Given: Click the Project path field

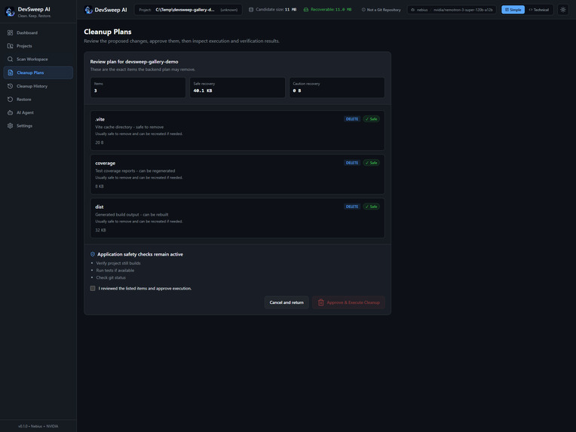Looking at the screenshot, I should click(188, 10).
